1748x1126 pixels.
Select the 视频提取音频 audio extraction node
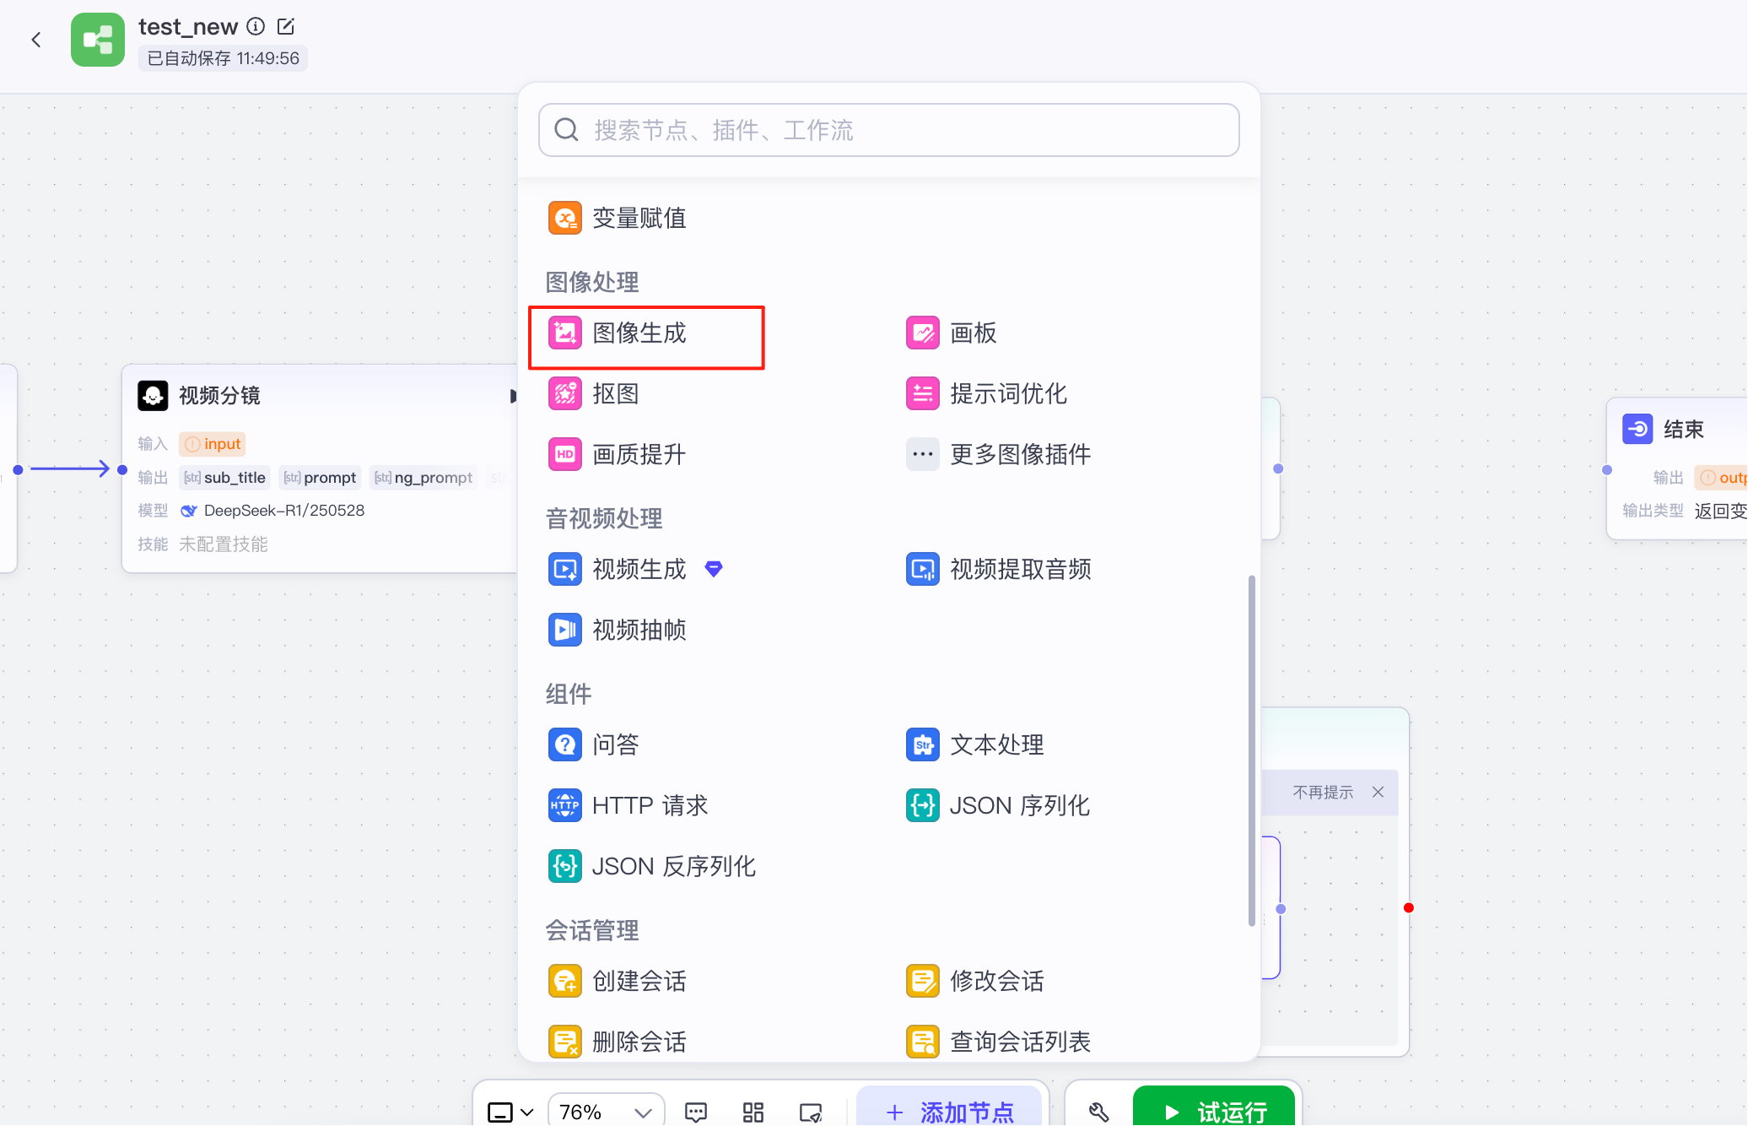point(1021,569)
